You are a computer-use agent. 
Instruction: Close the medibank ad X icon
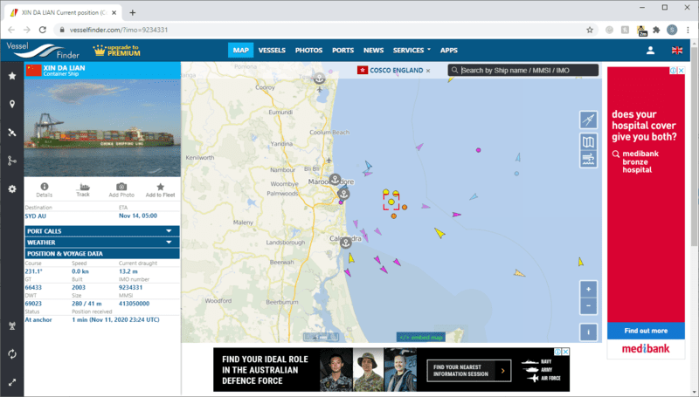click(681, 71)
